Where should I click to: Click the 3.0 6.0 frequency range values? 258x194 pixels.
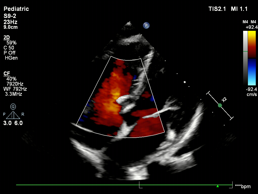[x=13, y=123]
